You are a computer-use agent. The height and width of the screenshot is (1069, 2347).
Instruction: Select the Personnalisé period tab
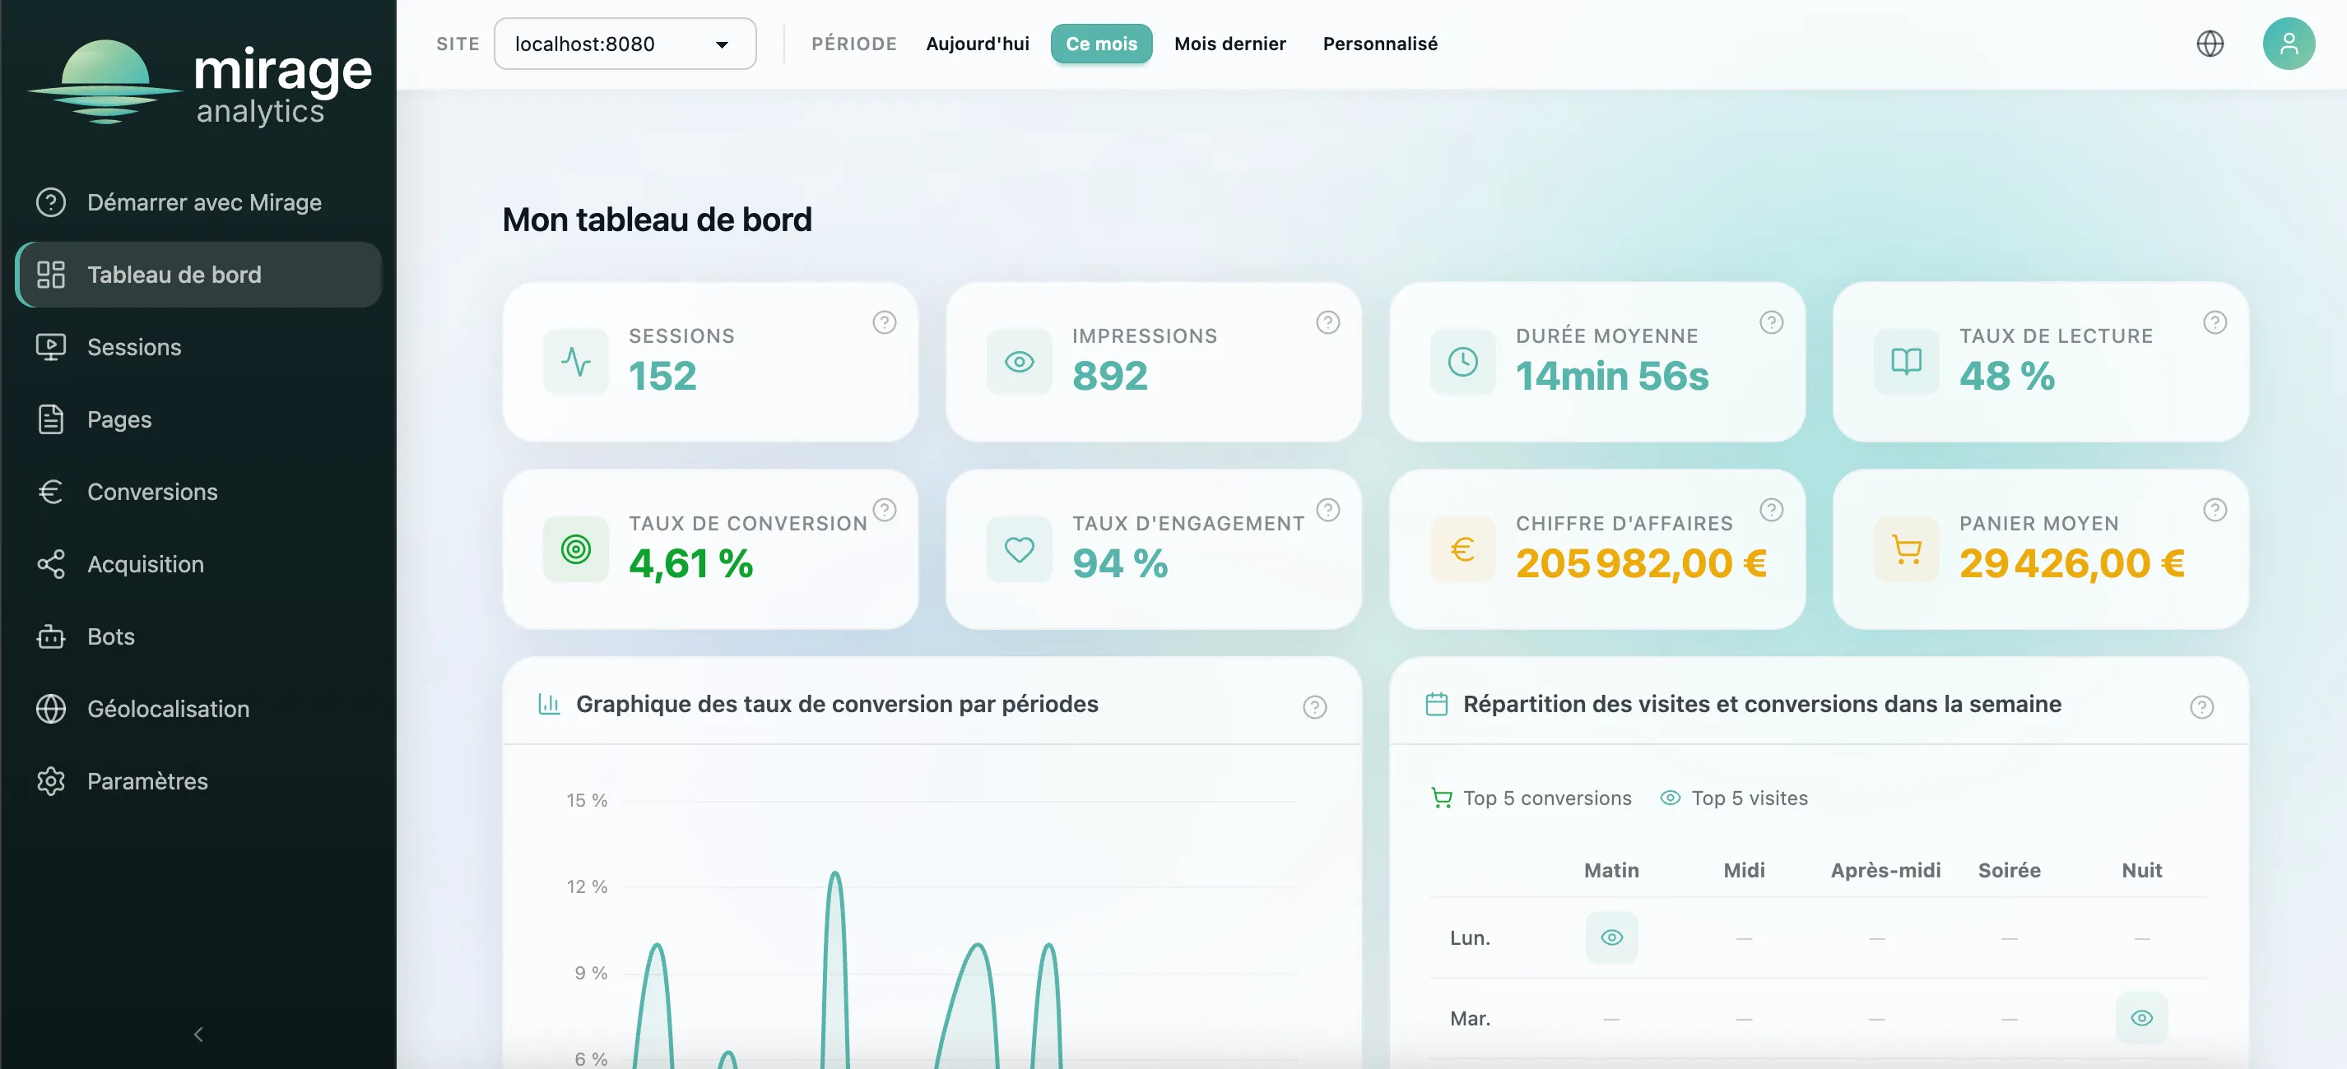(1380, 43)
